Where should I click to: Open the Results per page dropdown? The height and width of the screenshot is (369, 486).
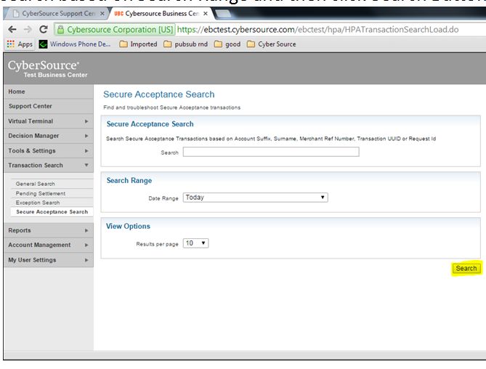pyautogui.click(x=195, y=243)
